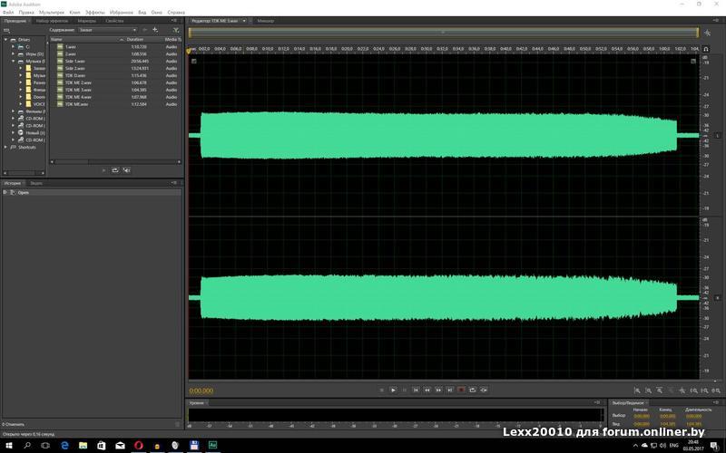The width and height of the screenshot is (726, 453).
Task: Toggle the left channel L button
Action: pos(717,136)
